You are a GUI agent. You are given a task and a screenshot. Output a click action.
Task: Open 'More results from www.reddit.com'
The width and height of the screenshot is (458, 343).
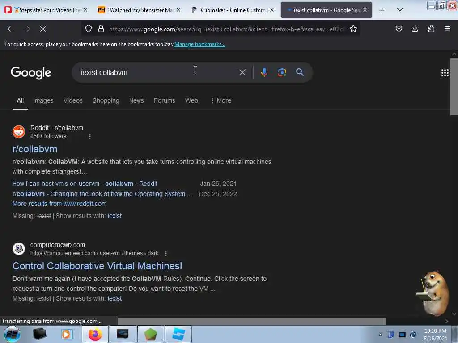tap(59, 204)
